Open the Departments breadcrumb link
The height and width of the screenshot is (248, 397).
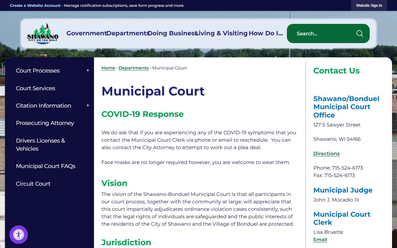pos(134,68)
